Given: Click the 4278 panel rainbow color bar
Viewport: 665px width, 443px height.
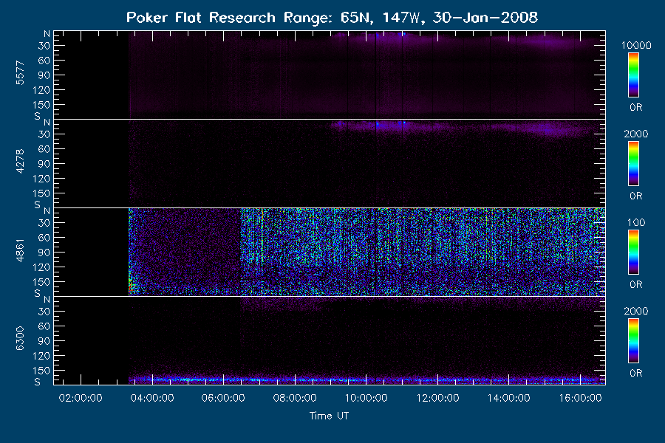Looking at the screenshot, I should 634,164.
